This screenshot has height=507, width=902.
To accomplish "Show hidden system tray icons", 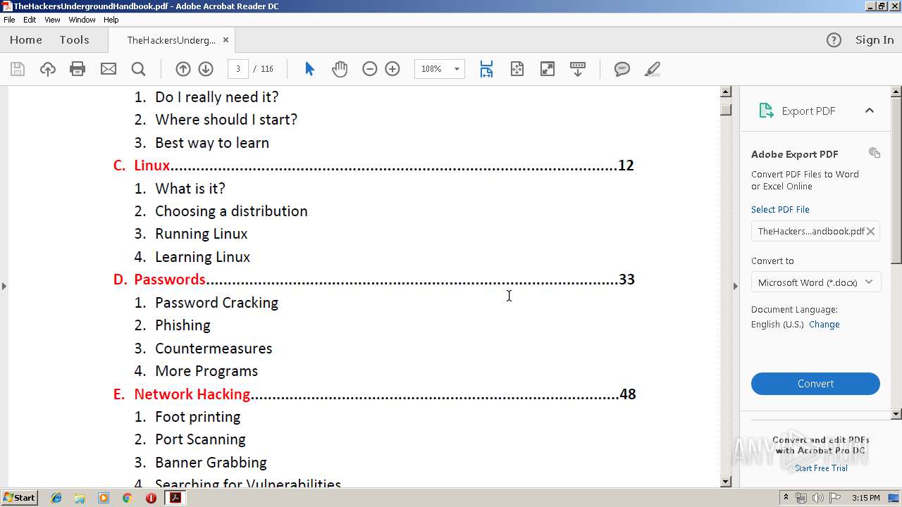I will tap(786, 498).
